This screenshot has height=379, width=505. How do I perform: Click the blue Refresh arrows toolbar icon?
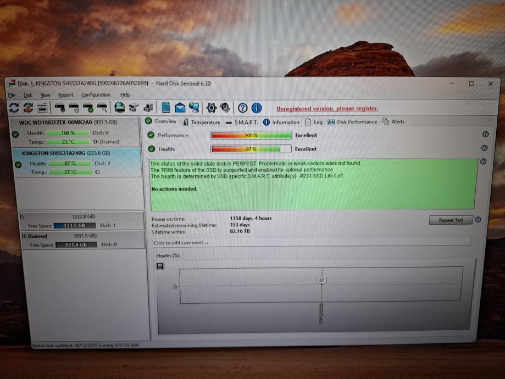pos(14,107)
